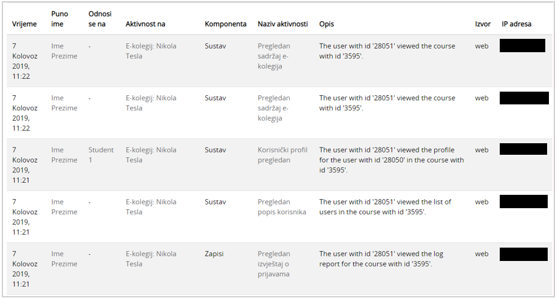Click the "Komponenta" column header
This screenshot has height=298, width=555.
pos(225,24)
